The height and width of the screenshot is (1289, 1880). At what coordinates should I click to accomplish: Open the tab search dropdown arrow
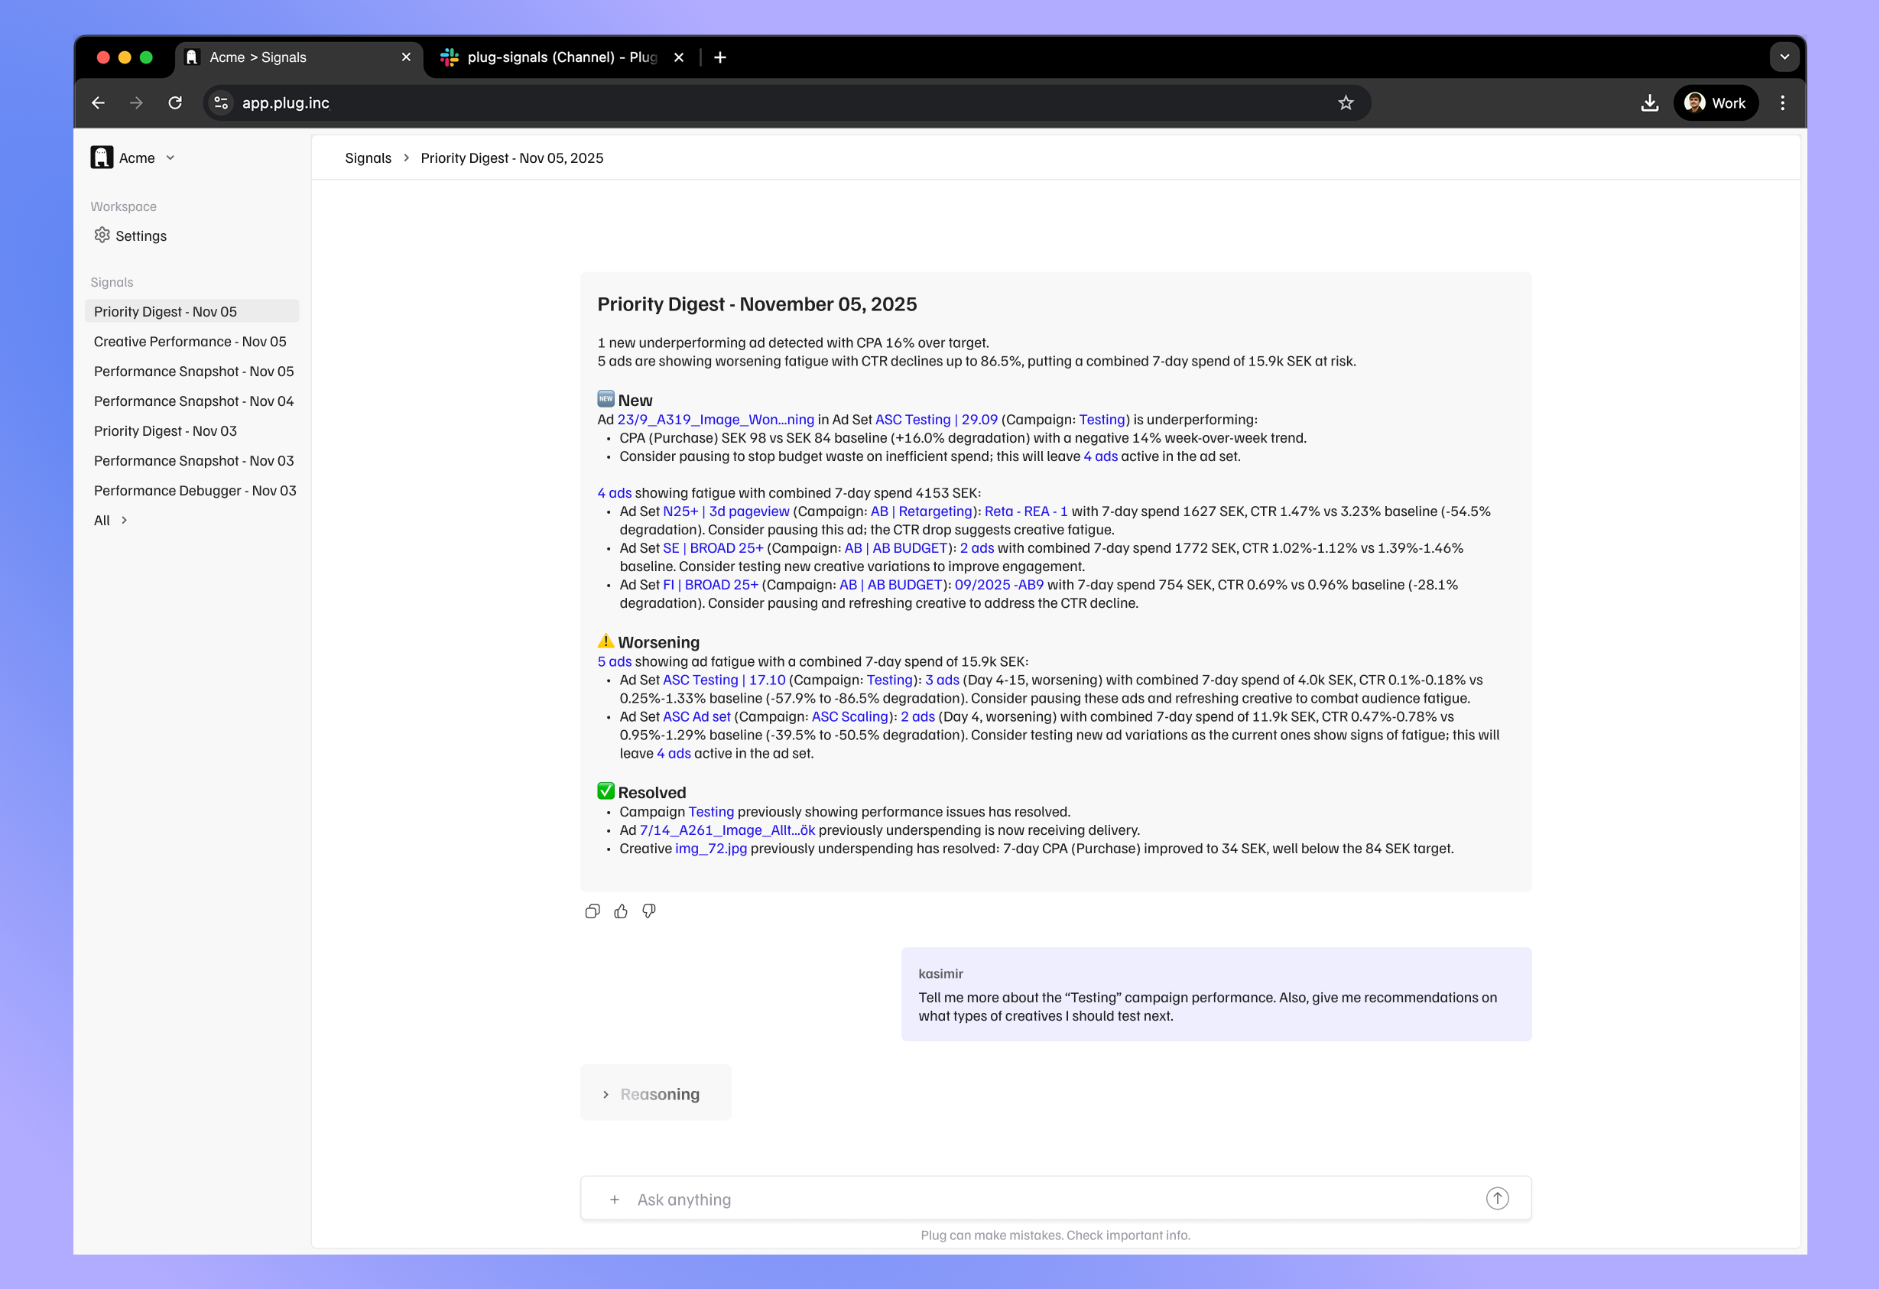1784,57
